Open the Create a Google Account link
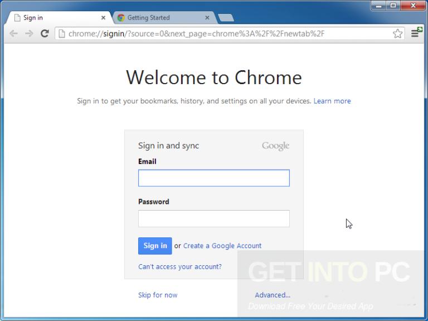Viewport: 428px width, 321px height. (222, 246)
